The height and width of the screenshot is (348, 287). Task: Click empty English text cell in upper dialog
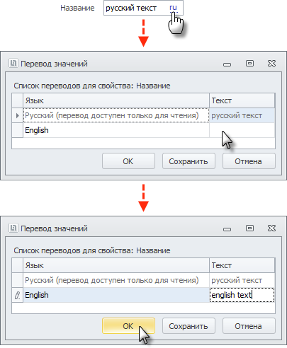pos(242,130)
